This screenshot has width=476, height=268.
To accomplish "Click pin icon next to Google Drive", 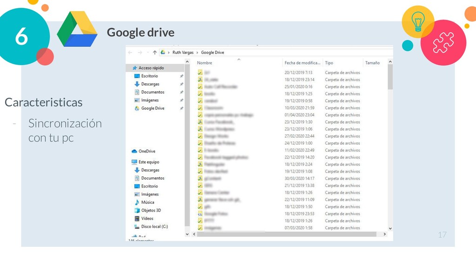I will click(182, 108).
